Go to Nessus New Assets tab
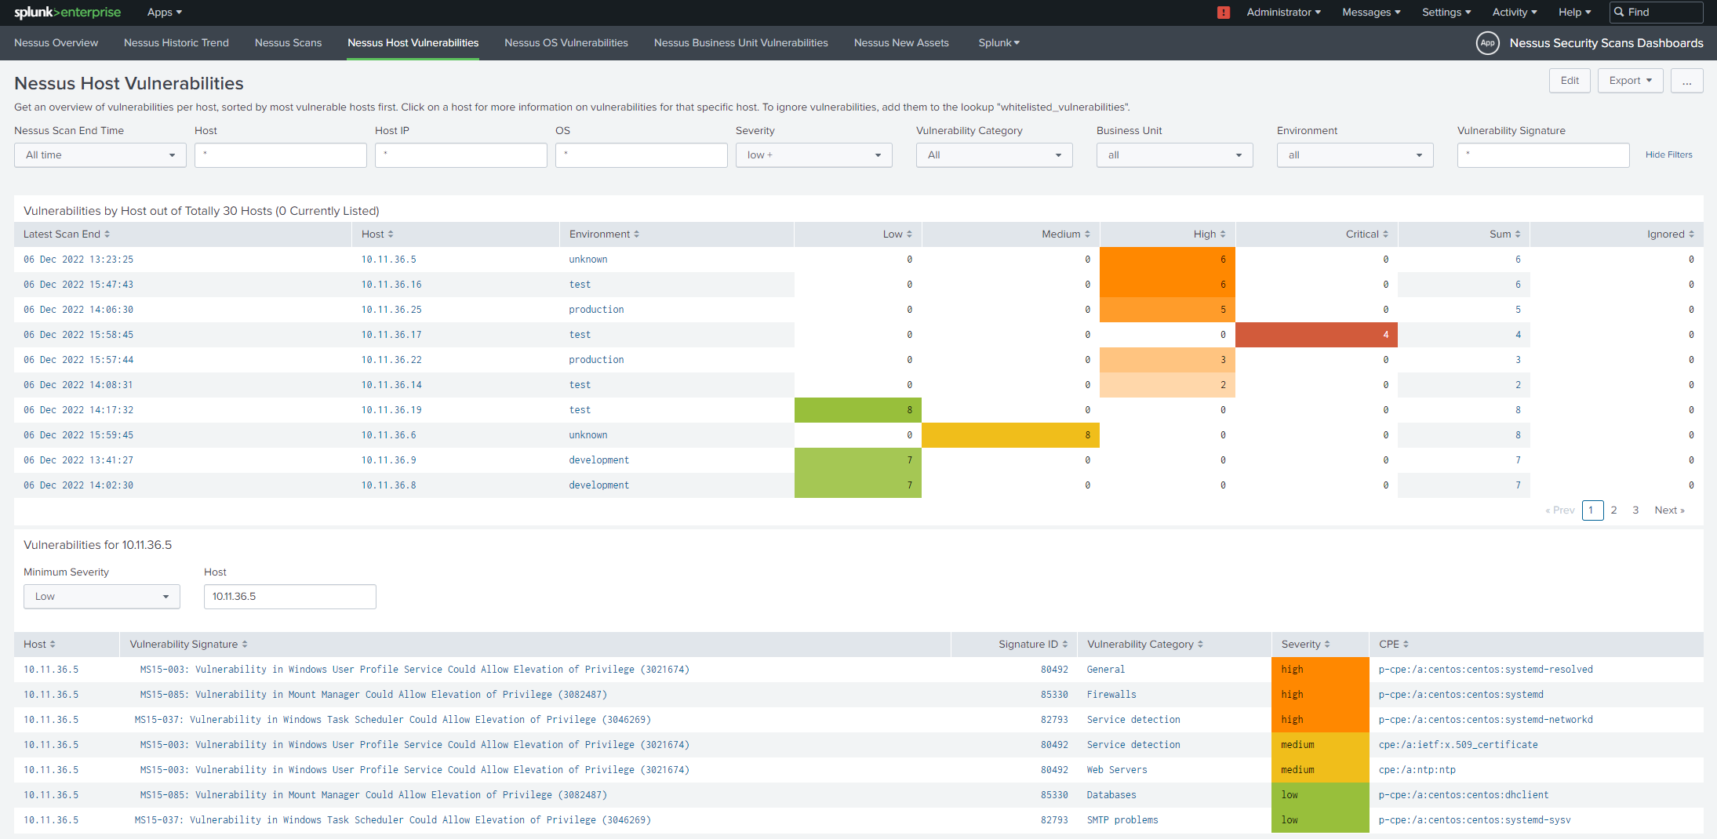The height and width of the screenshot is (839, 1717). (x=901, y=43)
